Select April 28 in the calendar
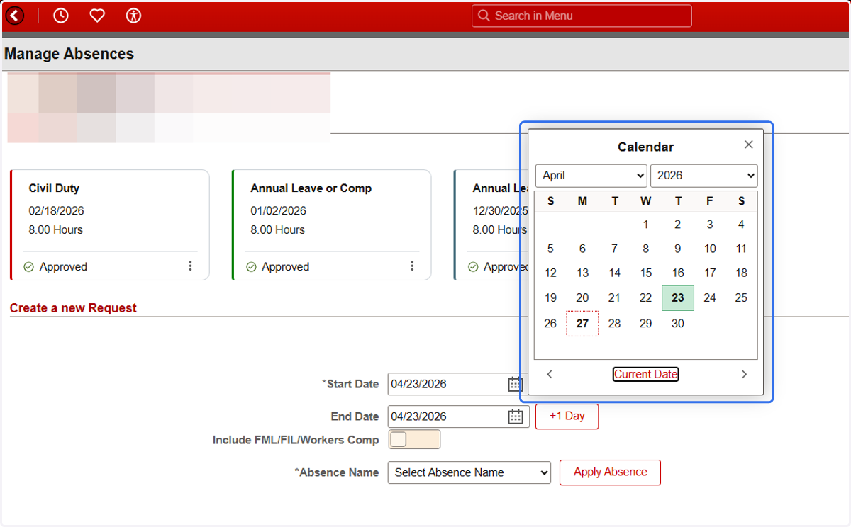Viewport: 851px width, 527px height. [x=614, y=323]
